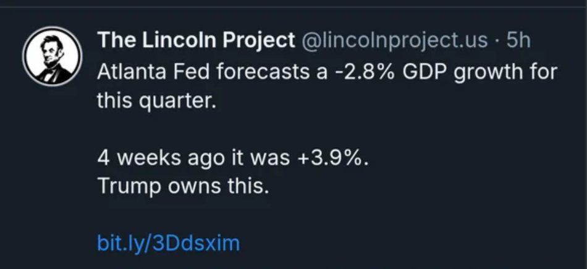Visit the @lincolnproject.us handle
Screen dimensions: 587x269
(x=395, y=41)
